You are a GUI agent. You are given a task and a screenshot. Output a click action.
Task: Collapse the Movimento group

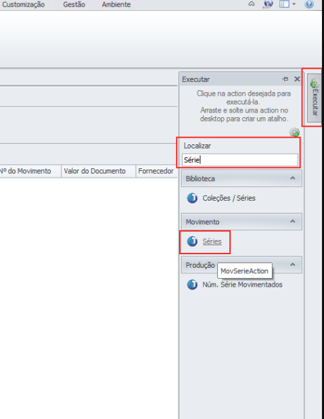pos(292,221)
